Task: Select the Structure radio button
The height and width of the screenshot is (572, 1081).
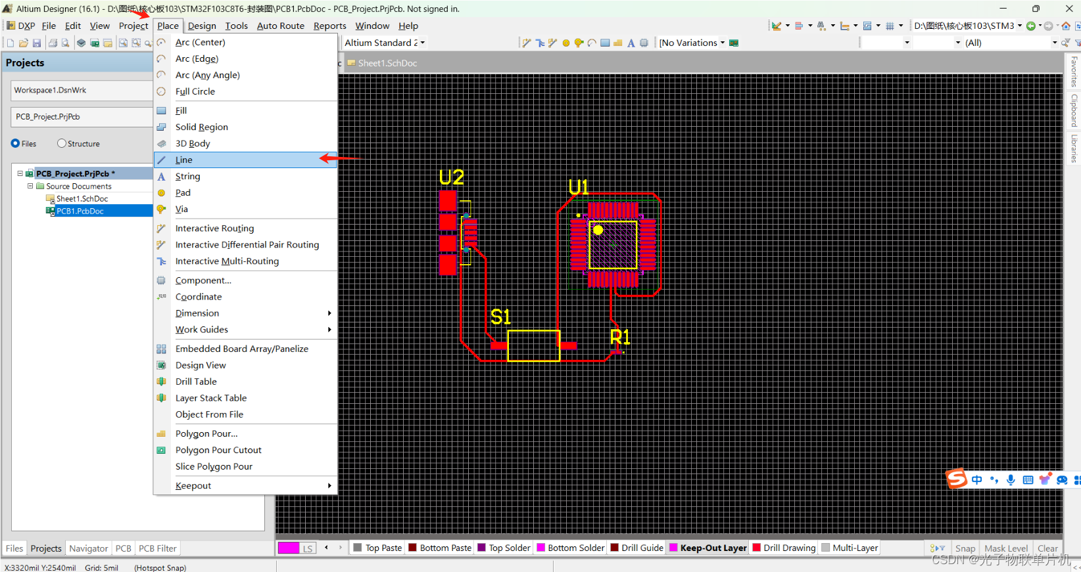Action: click(62, 143)
